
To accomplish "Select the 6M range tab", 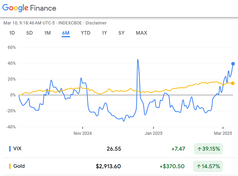I will 66,33.
